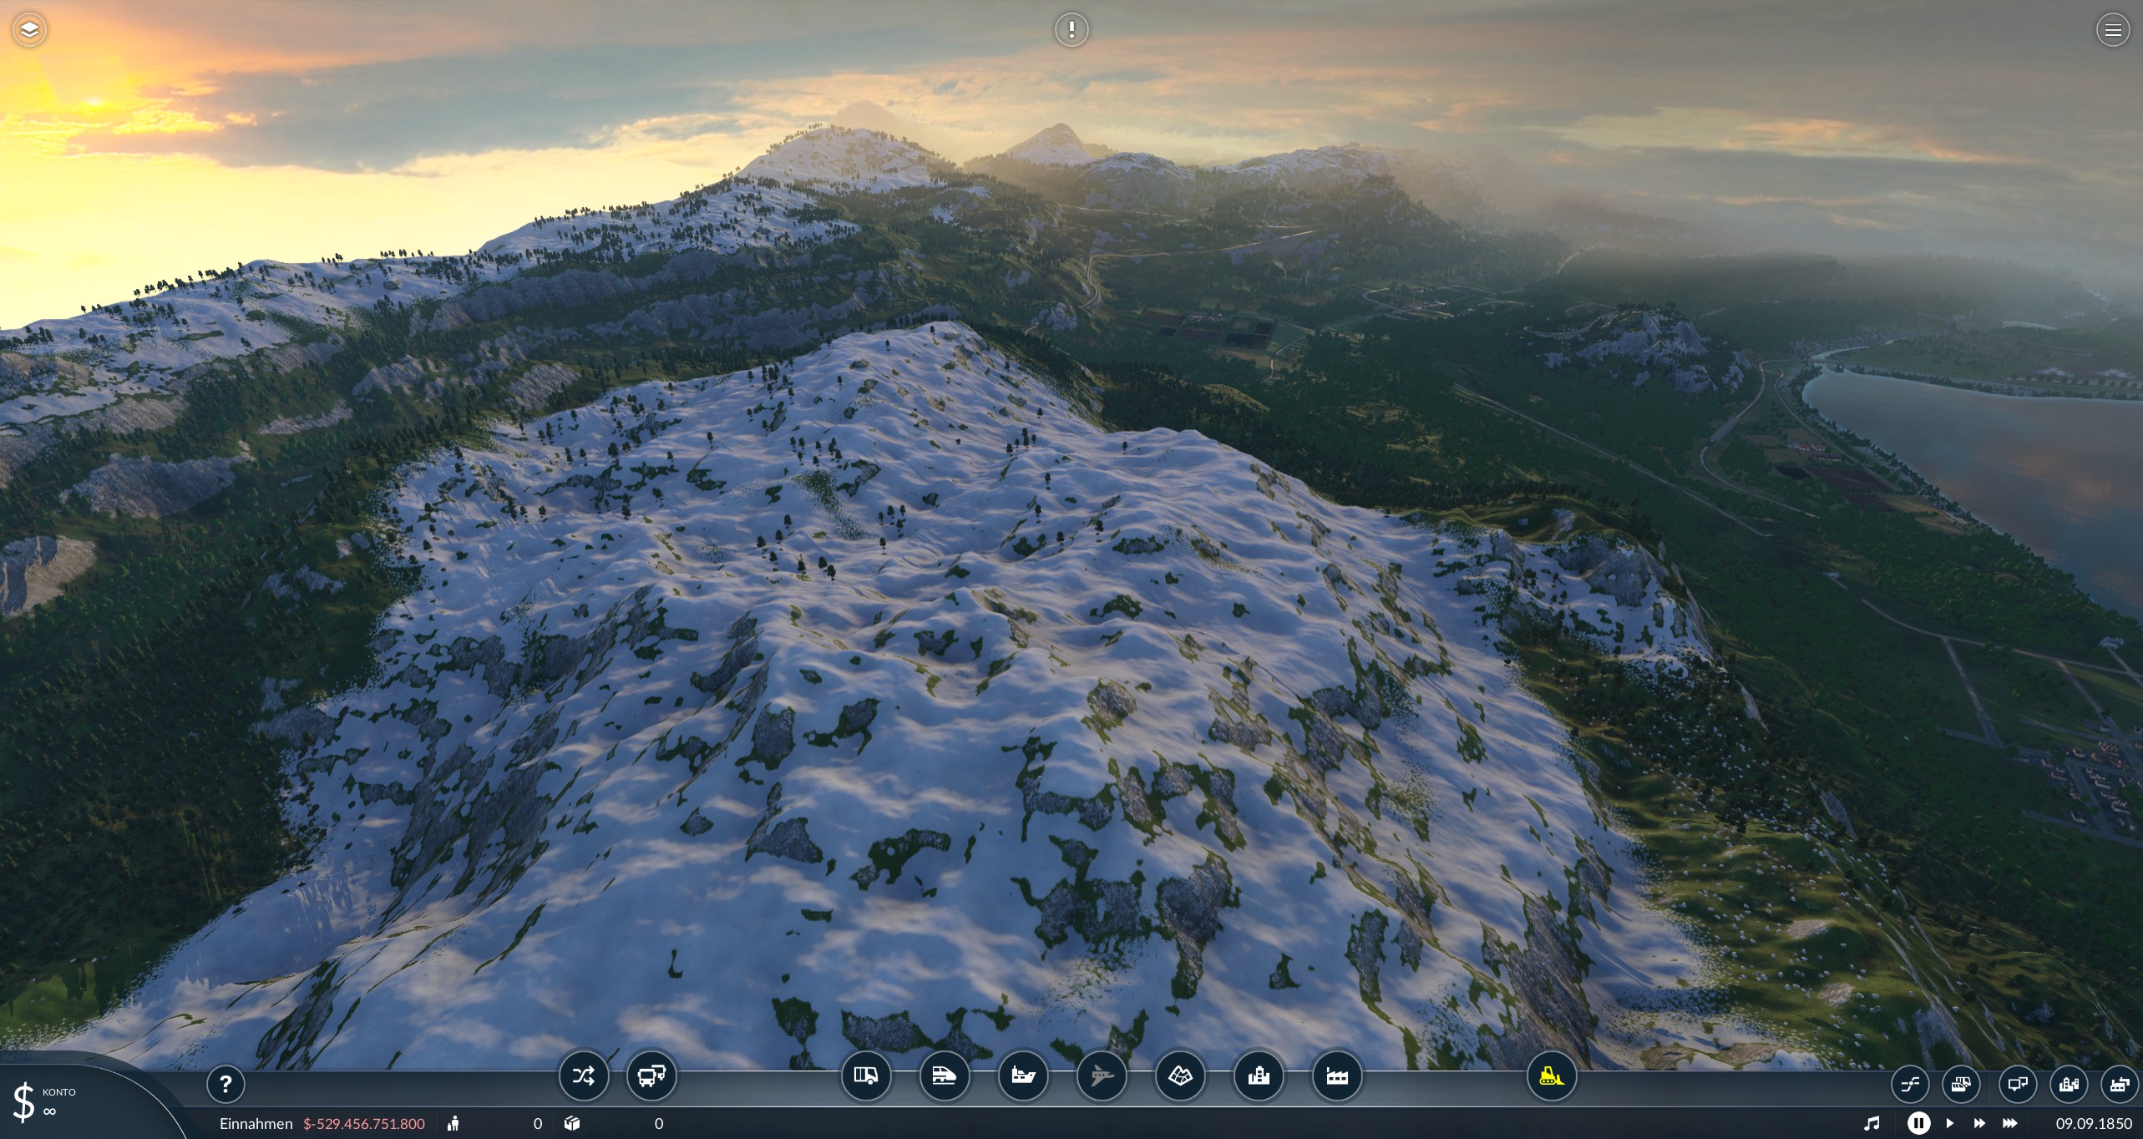
Task: Open road construction truck menu
Action: (x=866, y=1076)
